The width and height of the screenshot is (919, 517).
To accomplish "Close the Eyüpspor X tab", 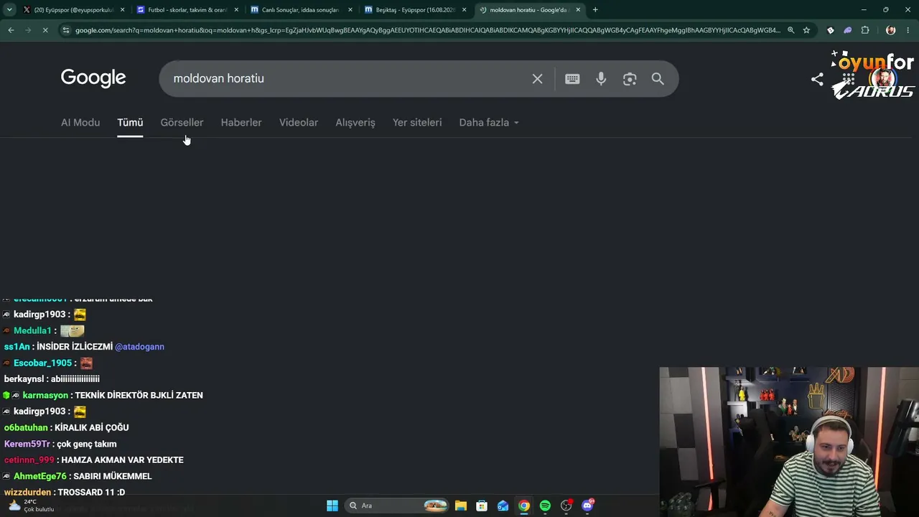I will [123, 10].
